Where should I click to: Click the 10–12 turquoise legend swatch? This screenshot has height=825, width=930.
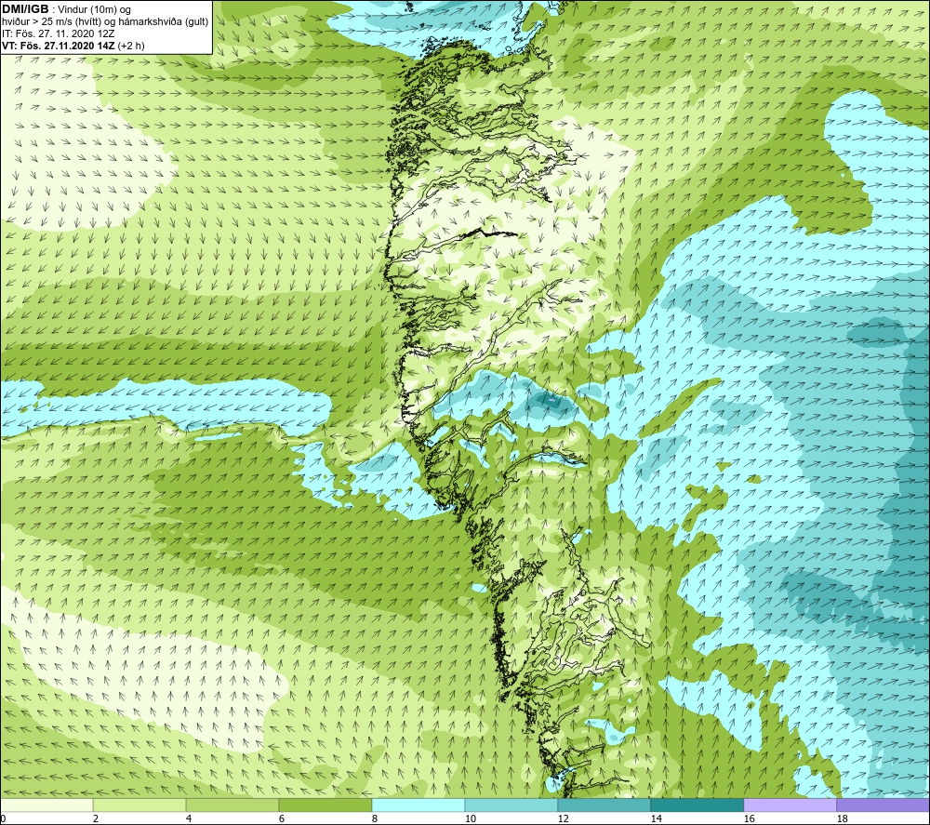[x=511, y=805]
